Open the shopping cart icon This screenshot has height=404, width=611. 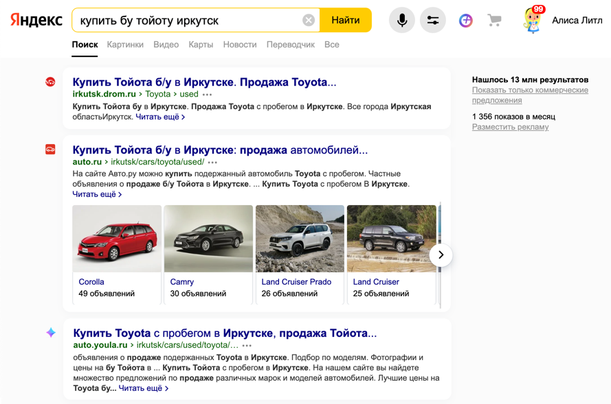pos(494,21)
